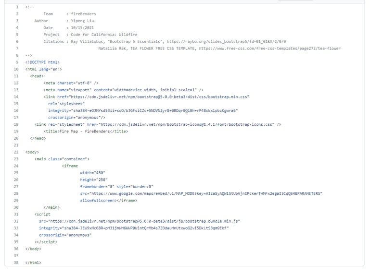Click the meta charset="utf-8" line
Viewport: 370px width, 275px height.
point(71,83)
